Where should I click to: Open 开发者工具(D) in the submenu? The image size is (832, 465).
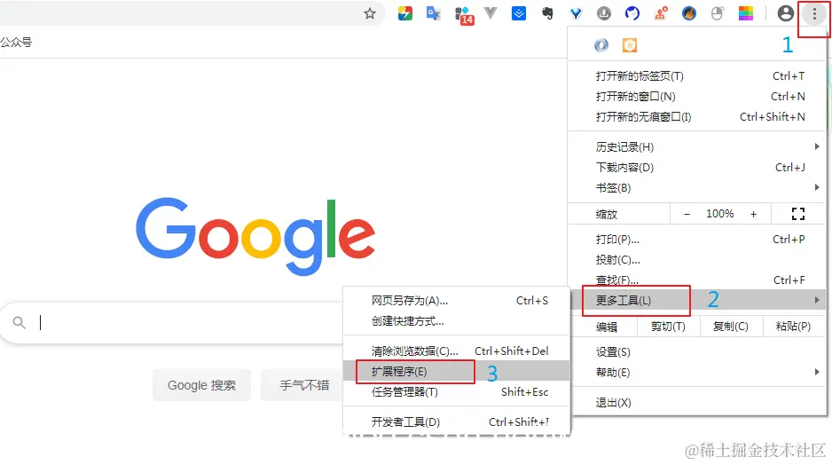click(456, 422)
